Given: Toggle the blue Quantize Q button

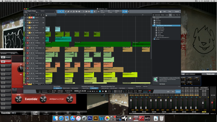Looking at the screenshot, I should click(x=92, y=12).
